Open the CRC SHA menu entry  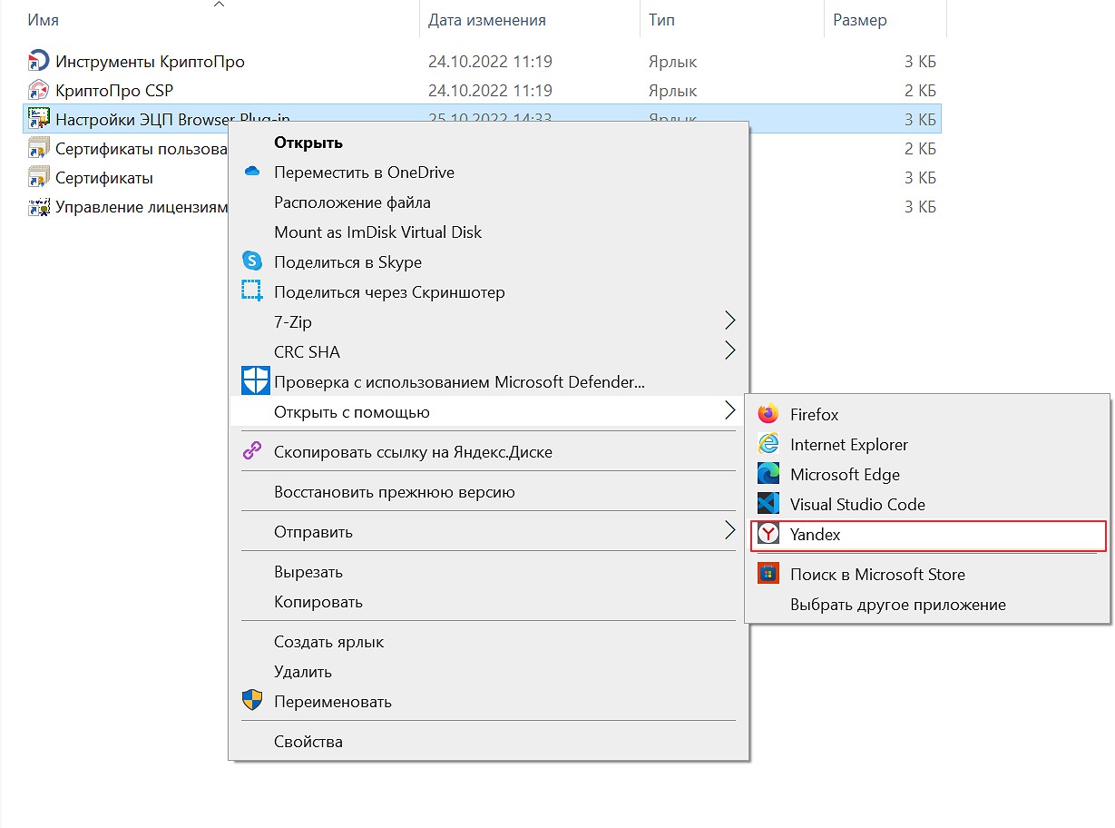click(x=488, y=352)
